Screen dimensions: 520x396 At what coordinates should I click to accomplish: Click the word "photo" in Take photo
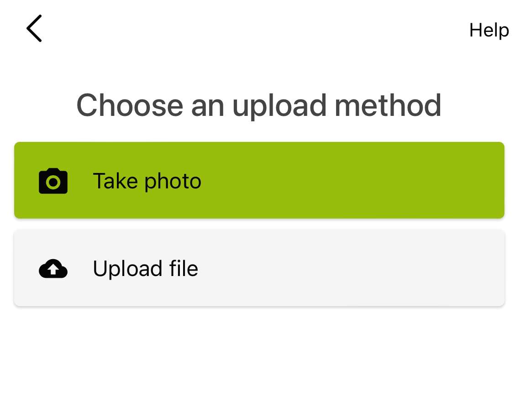coord(173,182)
